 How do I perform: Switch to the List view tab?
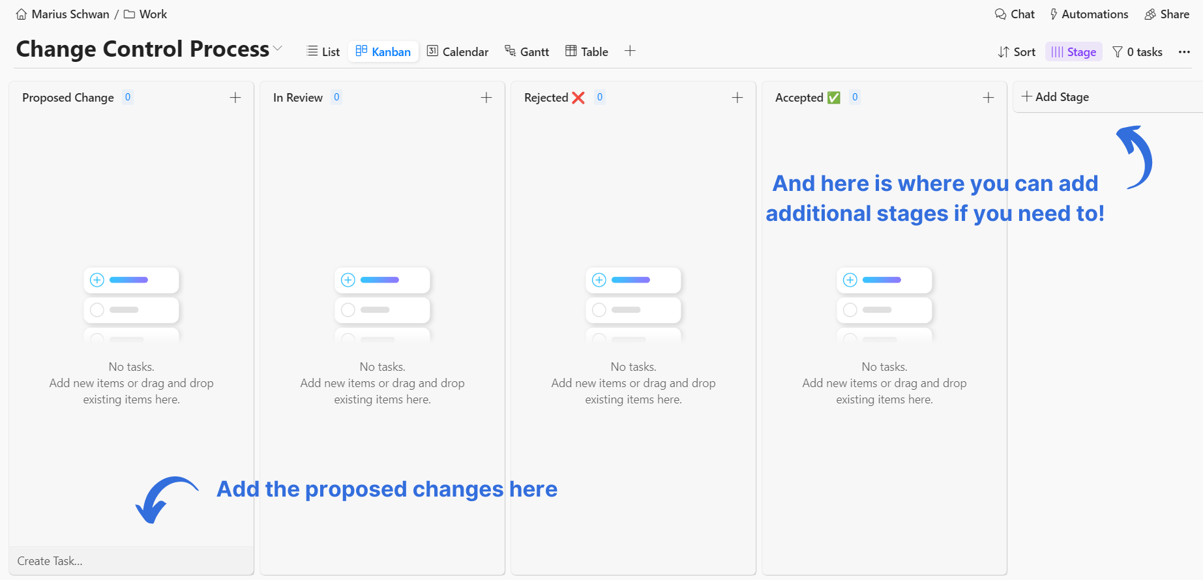point(323,51)
